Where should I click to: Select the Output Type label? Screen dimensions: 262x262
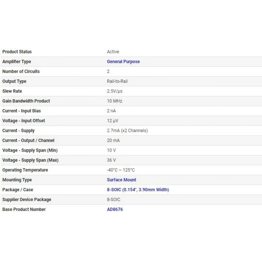coord(14,81)
